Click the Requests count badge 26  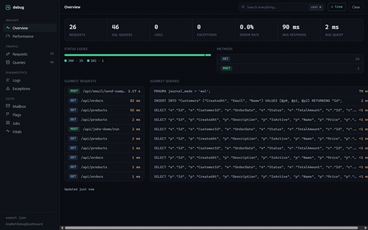(52, 54)
